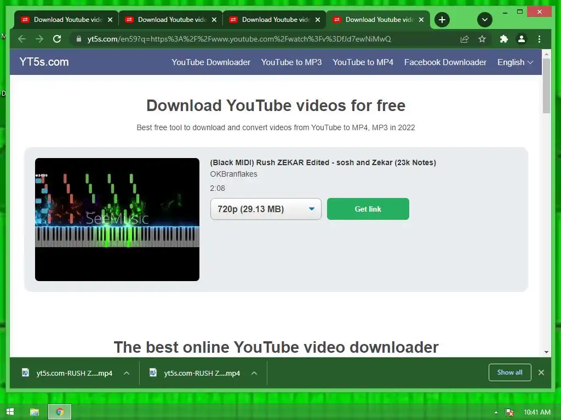Open YouTube Downloader nav link
The image size is (561, 420).
[211, 62]
